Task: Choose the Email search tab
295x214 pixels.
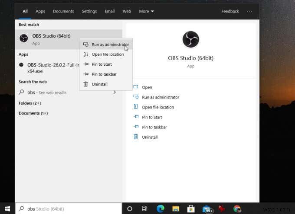Action: pyautogui.click(x=110, y=11)
